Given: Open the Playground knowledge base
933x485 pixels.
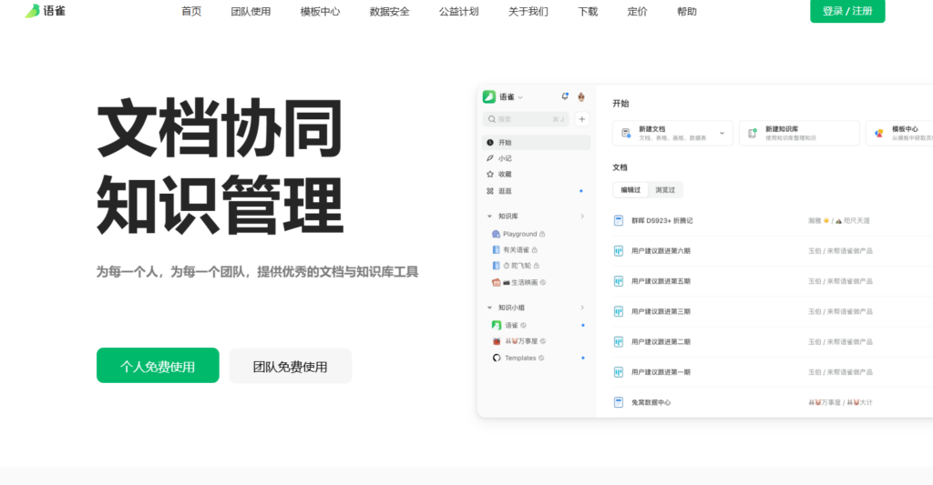Looking at the screenshot, I should [518, 234].
